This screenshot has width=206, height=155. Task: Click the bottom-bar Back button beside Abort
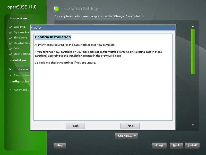[176, 145]
